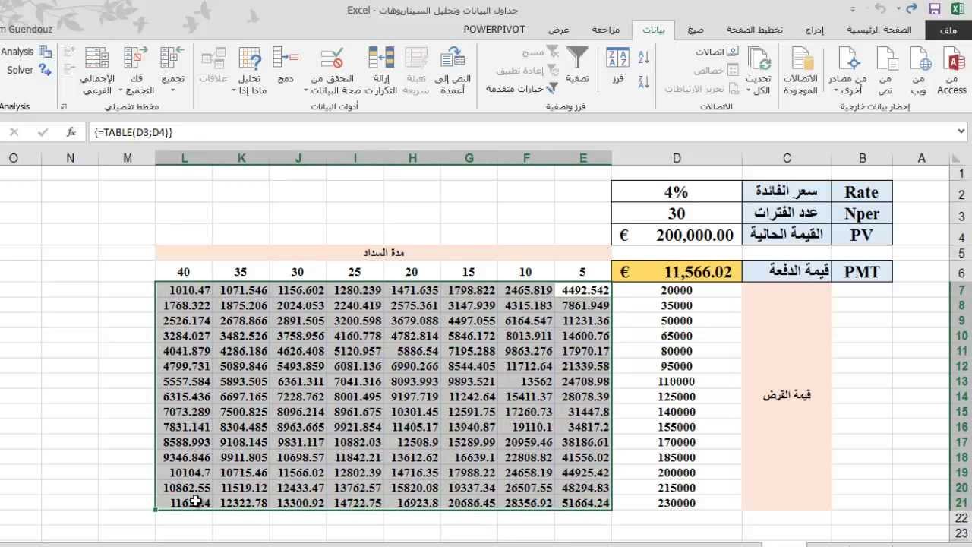Switch to the Insert (إدراج) tab
The width and height of the screenshot is (972, 547).
coord(815,30)
